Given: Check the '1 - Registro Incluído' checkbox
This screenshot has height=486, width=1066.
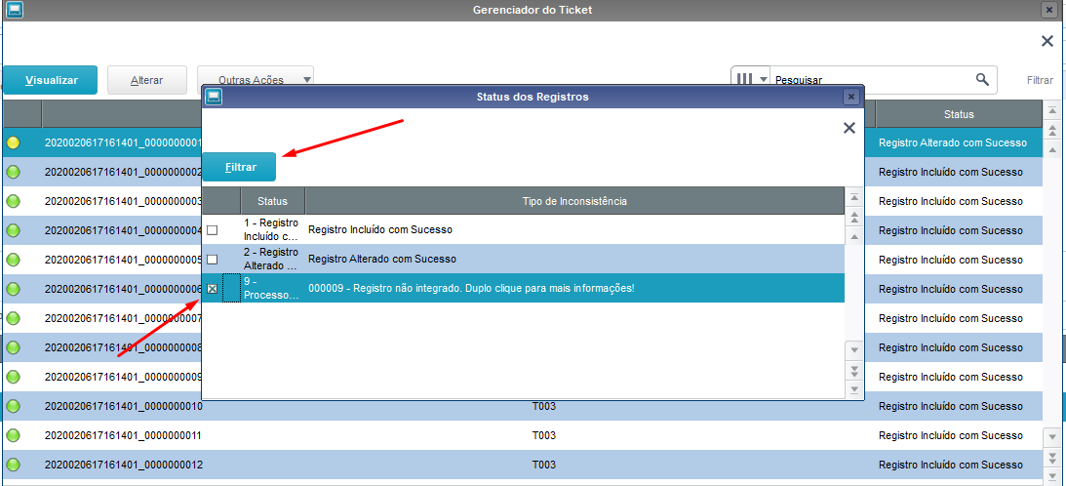Looking at the screenshot, I should click(212, 230).
